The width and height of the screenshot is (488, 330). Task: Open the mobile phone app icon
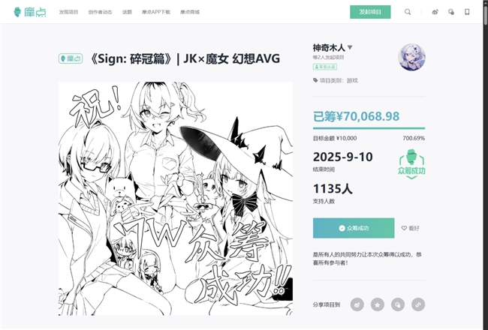(467, 12)
